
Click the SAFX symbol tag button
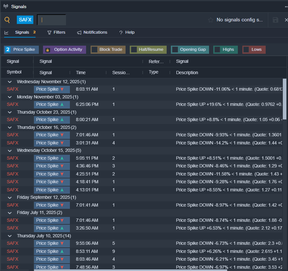pos(25,20)
